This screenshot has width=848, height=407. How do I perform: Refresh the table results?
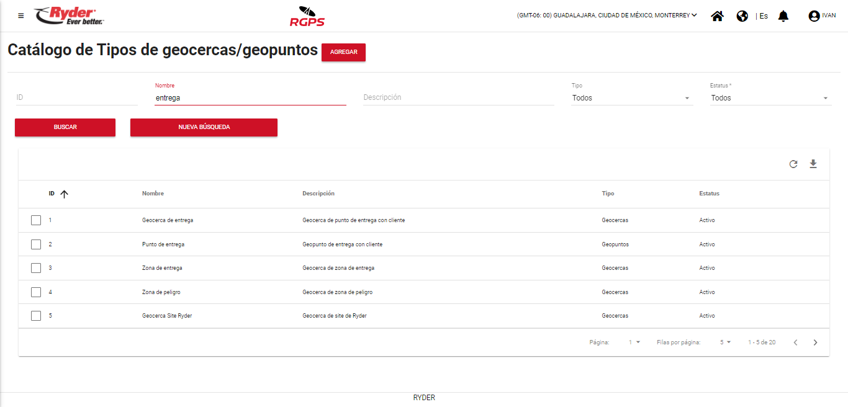(793, 164)
